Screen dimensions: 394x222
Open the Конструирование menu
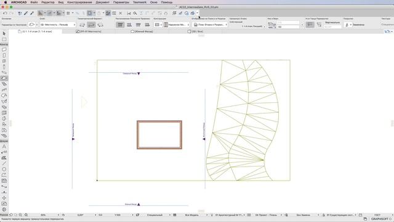pyautogui.click(x=79, y=2)
